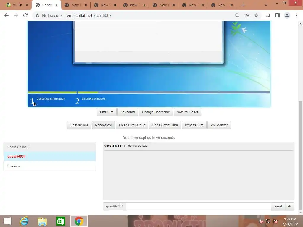Image resolution: width=303 pixels, height=227 pixels.
Task: Open Action Center flag icon
Action: 275,221
